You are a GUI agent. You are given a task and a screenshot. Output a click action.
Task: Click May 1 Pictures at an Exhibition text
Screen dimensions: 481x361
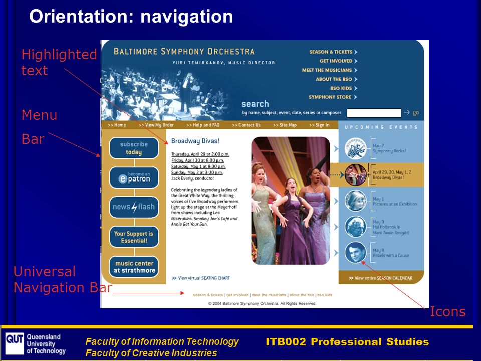395,202
